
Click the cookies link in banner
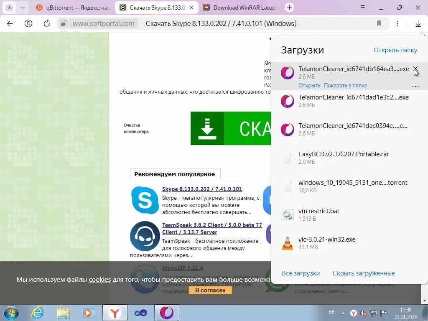point(100,280)
